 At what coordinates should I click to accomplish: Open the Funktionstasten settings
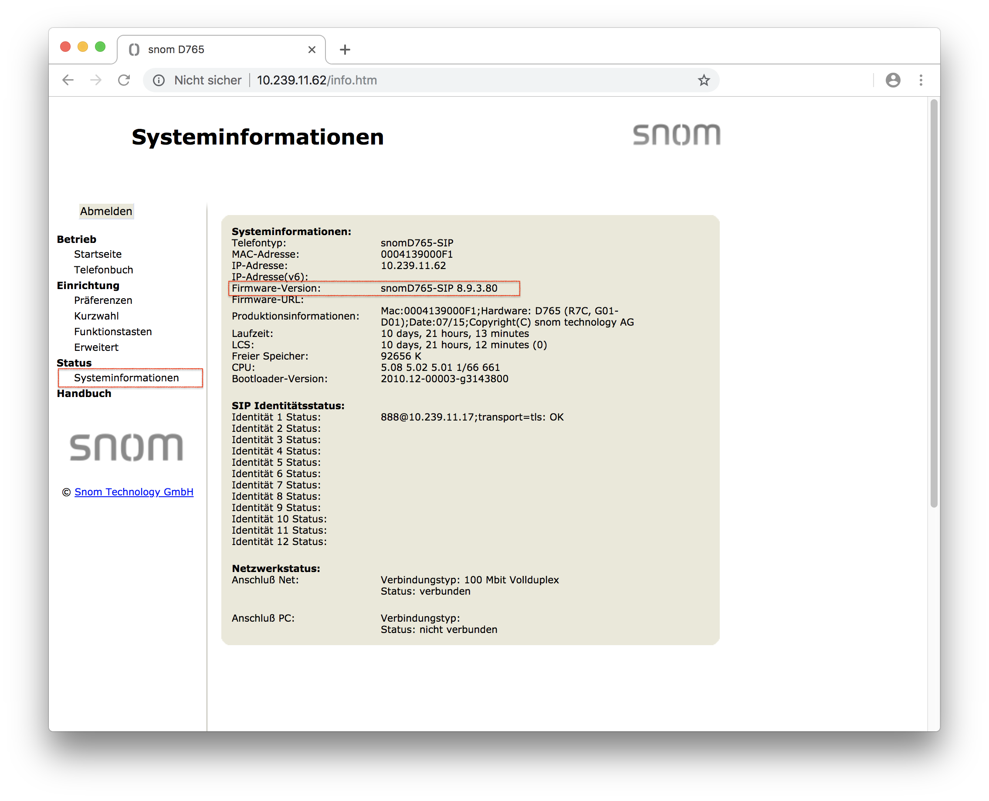click(113, 331)
